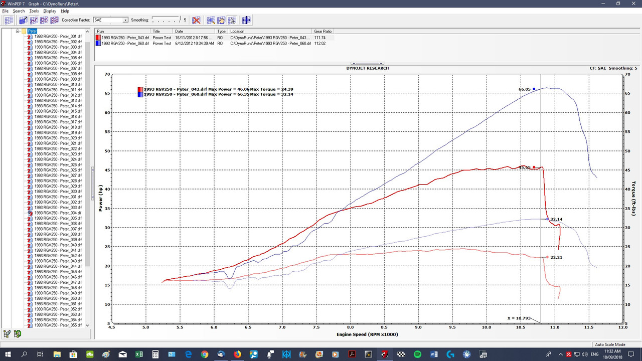This screenshot has height=361, width=642.
Task: Click the 112.02 gear ratio cell
Action: pos(320,43)
